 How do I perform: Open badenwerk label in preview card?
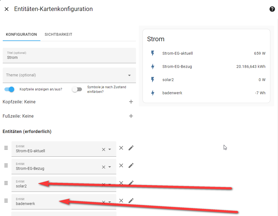coord(172,93)
